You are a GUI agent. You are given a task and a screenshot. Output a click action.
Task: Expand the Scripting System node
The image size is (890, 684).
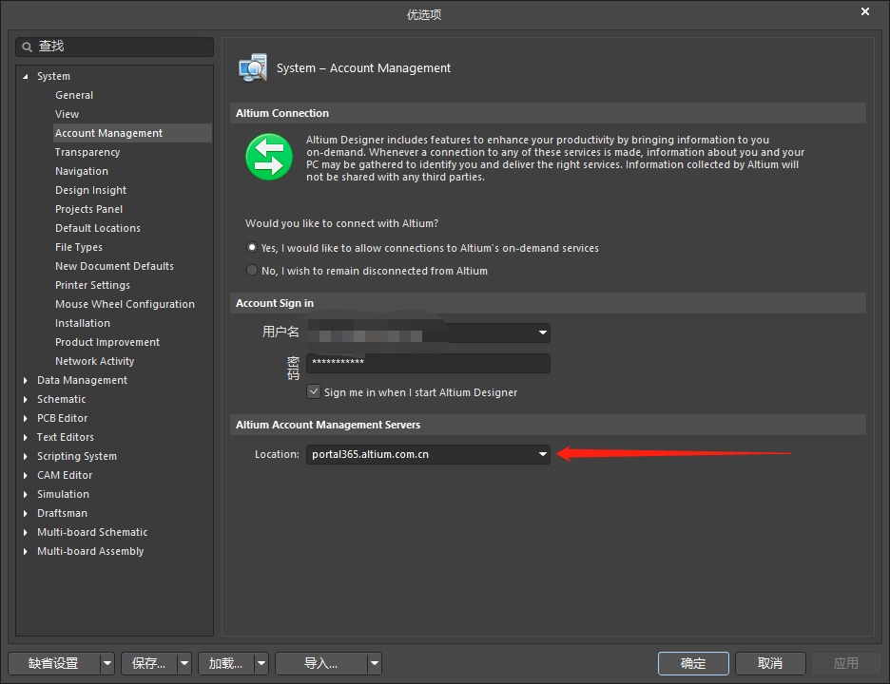[x=26, y=457]
